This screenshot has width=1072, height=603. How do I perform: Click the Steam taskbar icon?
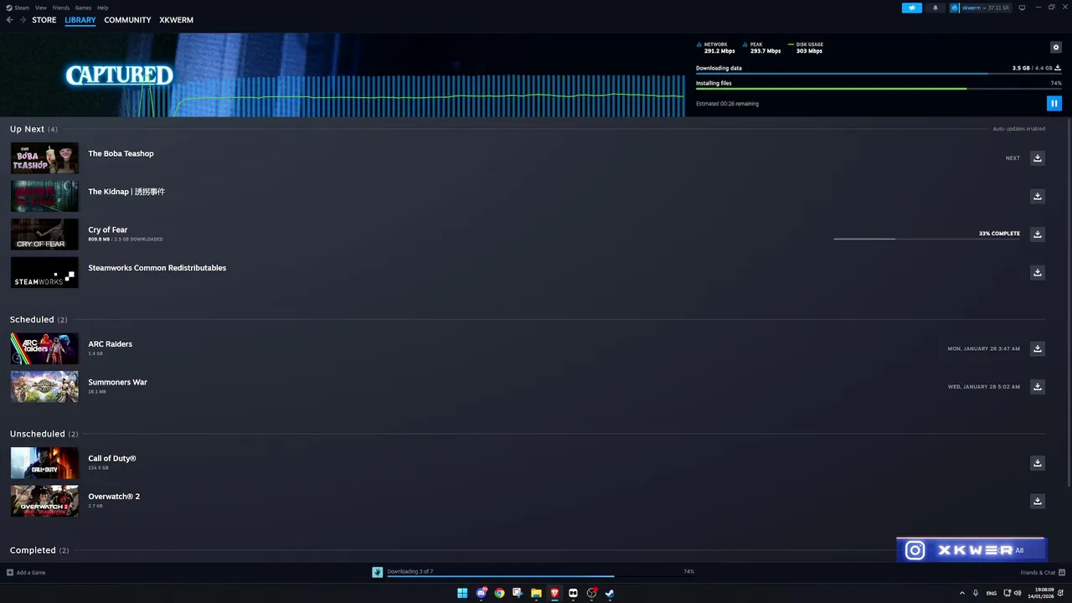coord(610,593)
